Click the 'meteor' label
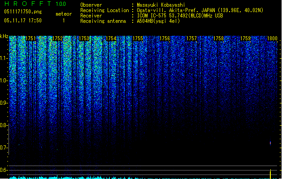The width and height of the screenshot is (282, 179). (64, 14)
